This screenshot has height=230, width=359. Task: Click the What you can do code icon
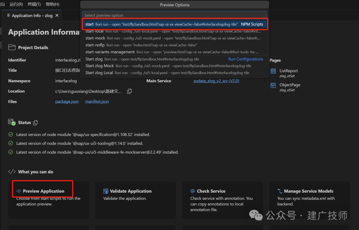12,171
